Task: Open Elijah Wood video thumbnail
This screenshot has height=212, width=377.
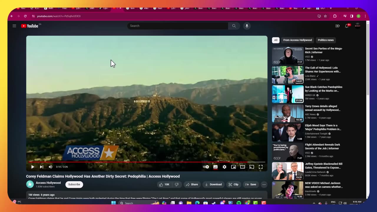Action: click(287, 132)
